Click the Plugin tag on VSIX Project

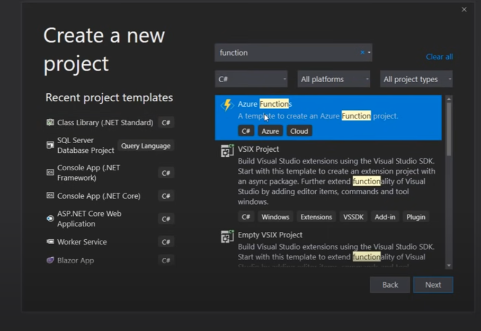416,217
